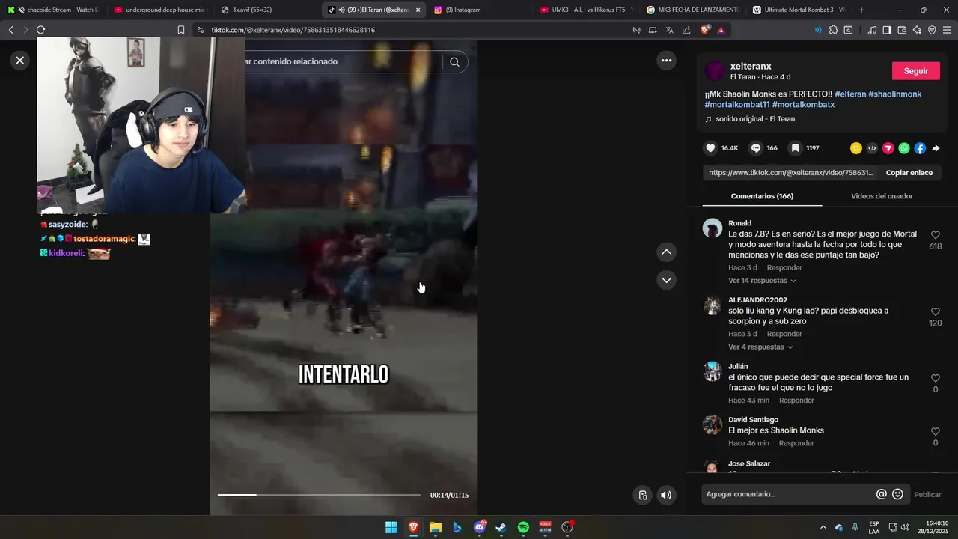The image size is (958, 539).
Task: Open the Brave Wallet icon in toolbar
Action: (x=902, y=30)
